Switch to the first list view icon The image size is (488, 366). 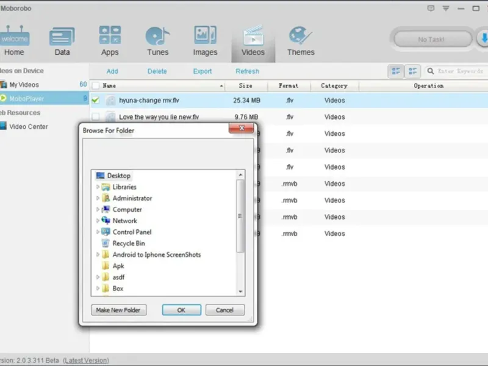396,71
